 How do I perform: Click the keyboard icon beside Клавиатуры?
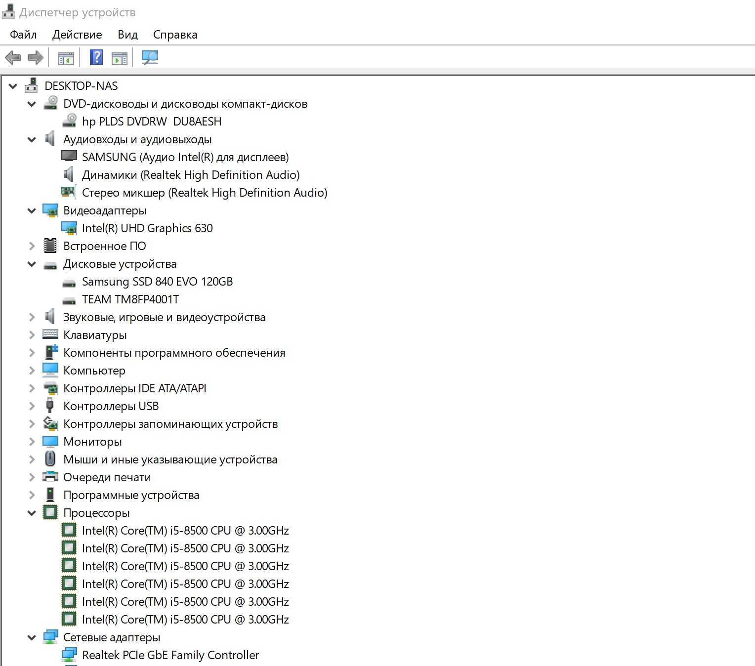(50, 334)
